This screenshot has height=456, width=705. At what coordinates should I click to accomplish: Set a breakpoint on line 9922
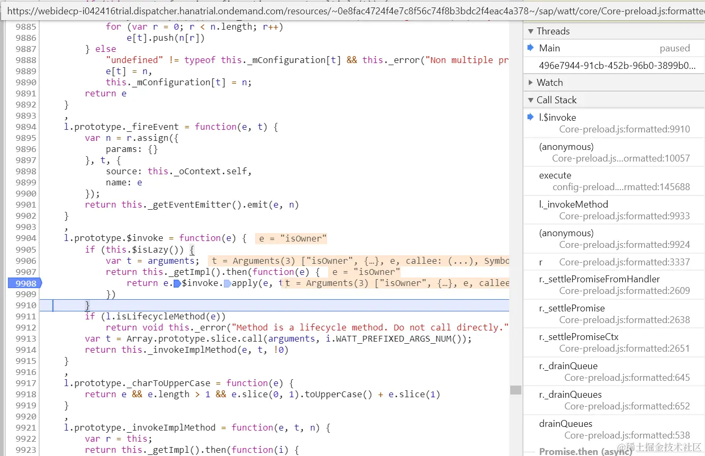(x=26, y=439)
